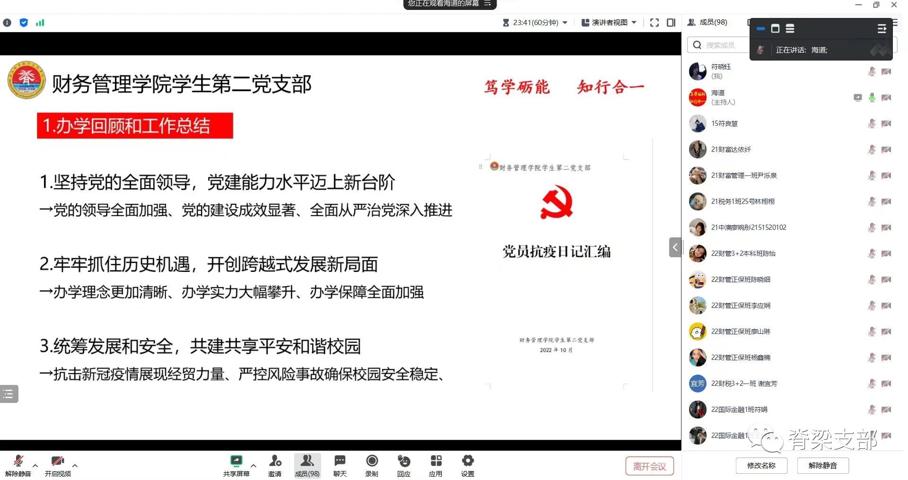This screenshot has width=908, height=480.
Task: Open the apps icon
Action: click(436, 461)
